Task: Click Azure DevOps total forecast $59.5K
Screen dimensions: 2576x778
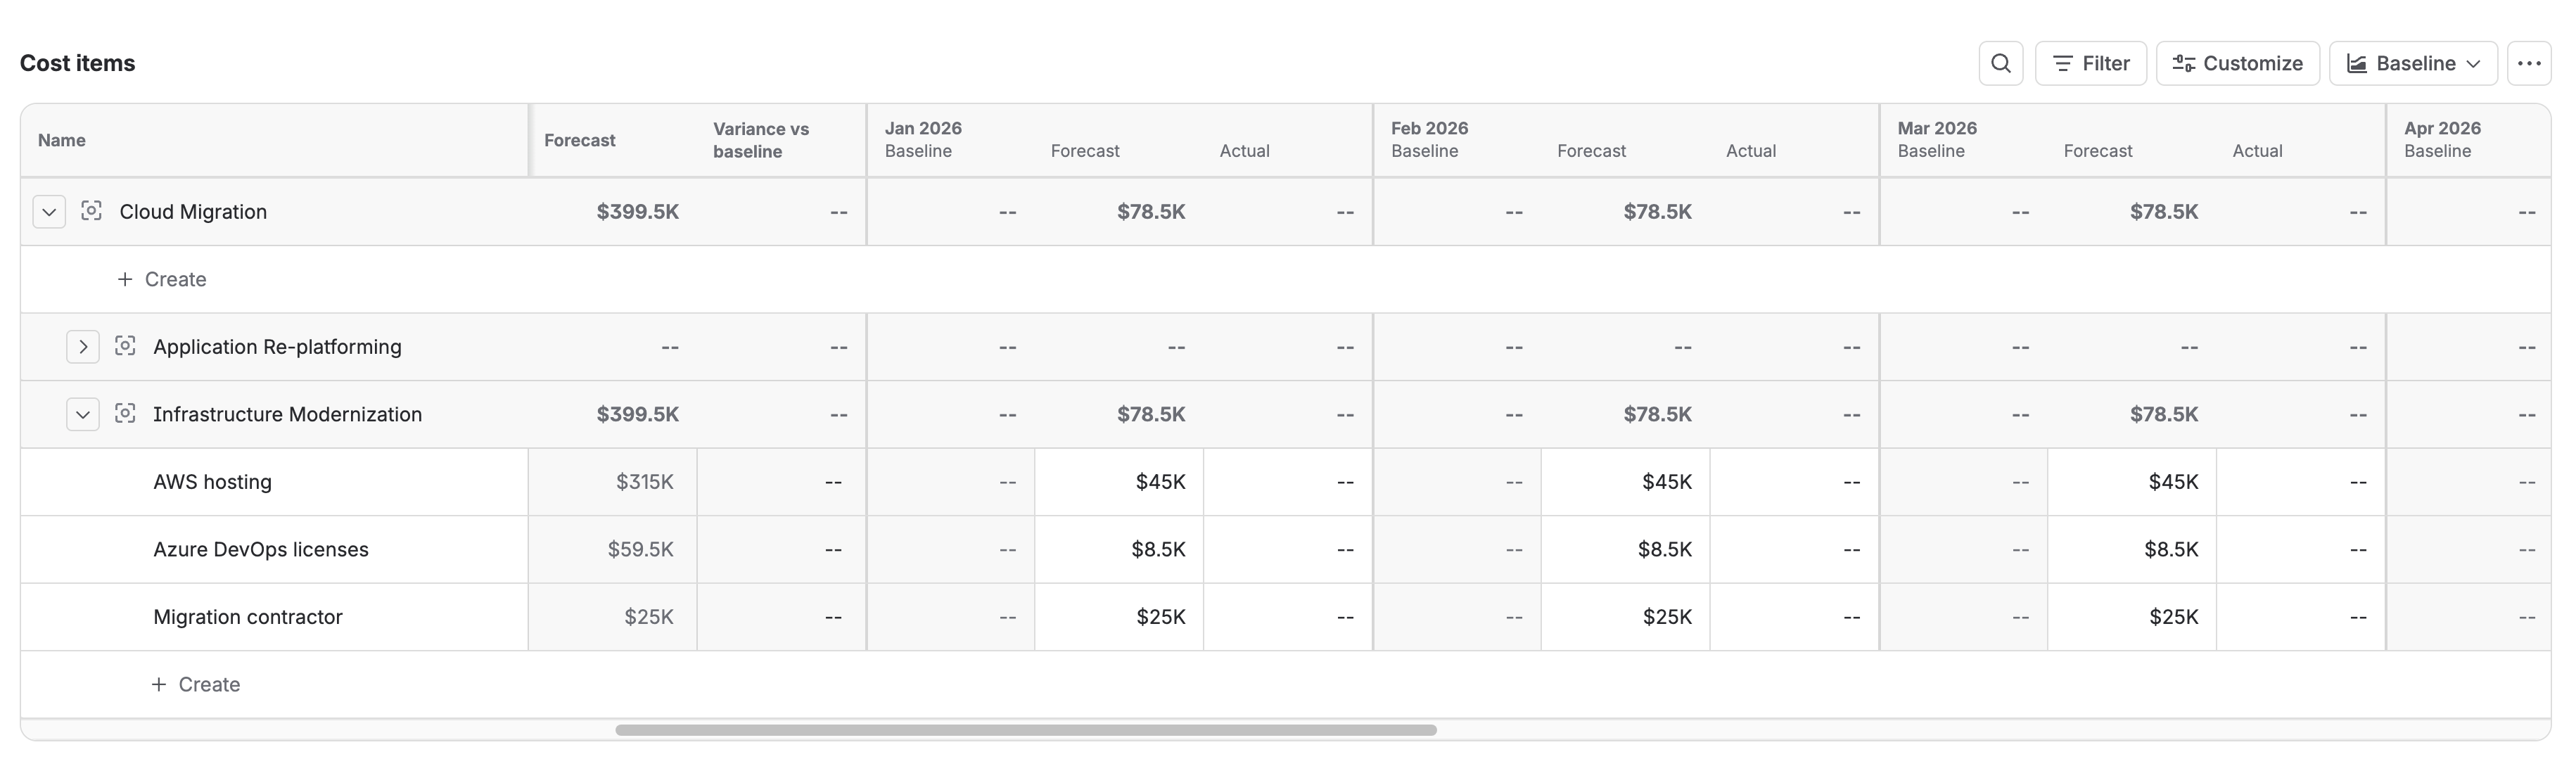Action: coord(613,549)
